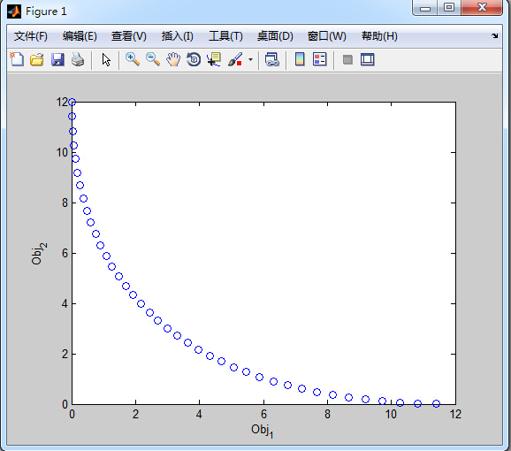Select the Zoom Out magnifier tool
This screenshot has height=451, width=511.
[153, 59]
